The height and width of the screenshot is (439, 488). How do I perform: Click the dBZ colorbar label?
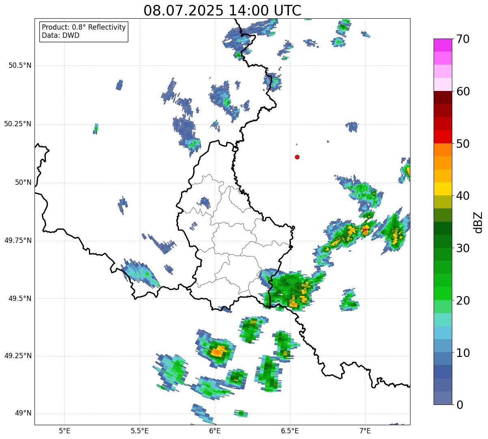478,222
